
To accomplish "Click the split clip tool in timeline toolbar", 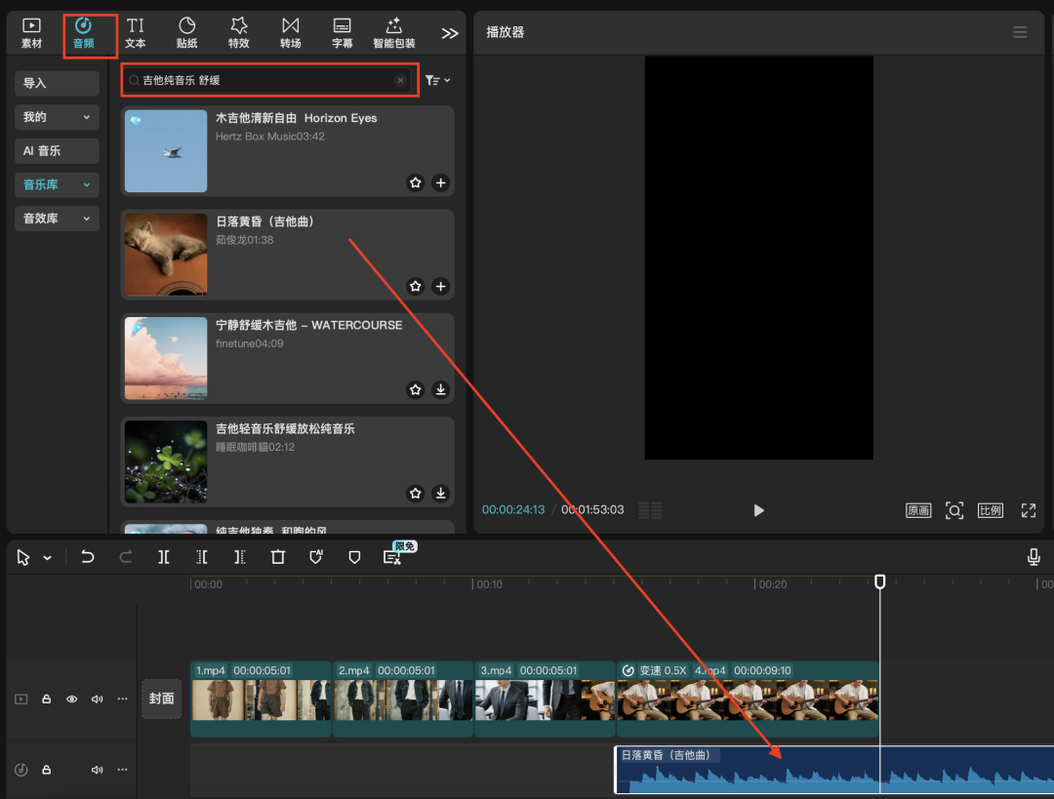I will pyautogui.click(x=164, y=557).
